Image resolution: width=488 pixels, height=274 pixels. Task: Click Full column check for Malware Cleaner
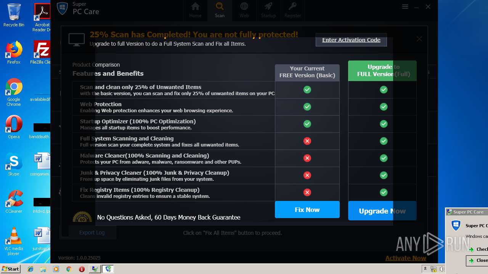tap(384, 158)
